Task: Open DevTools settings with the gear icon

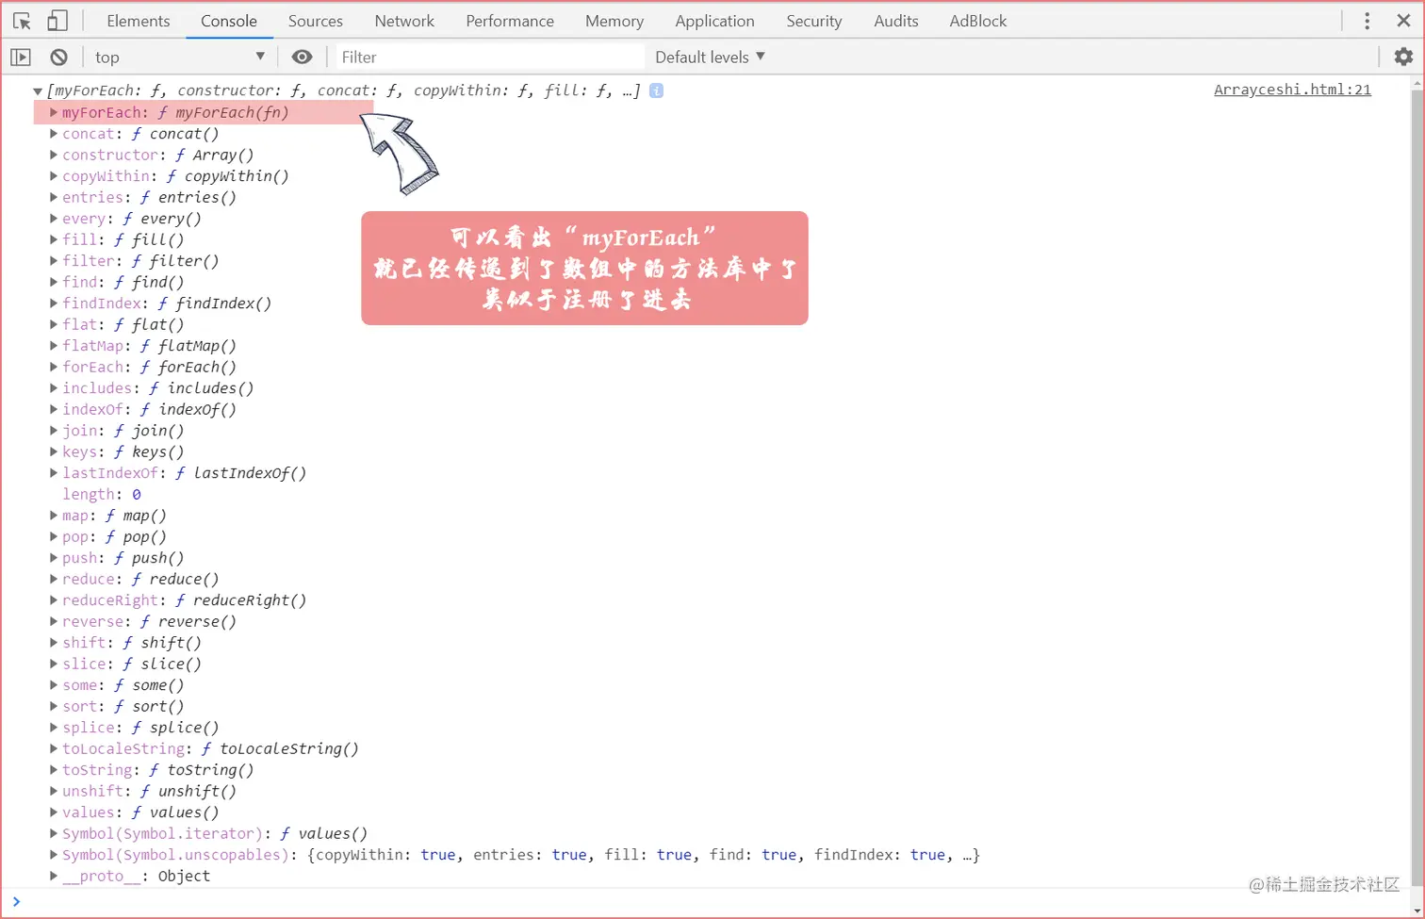Action: 1403,57
